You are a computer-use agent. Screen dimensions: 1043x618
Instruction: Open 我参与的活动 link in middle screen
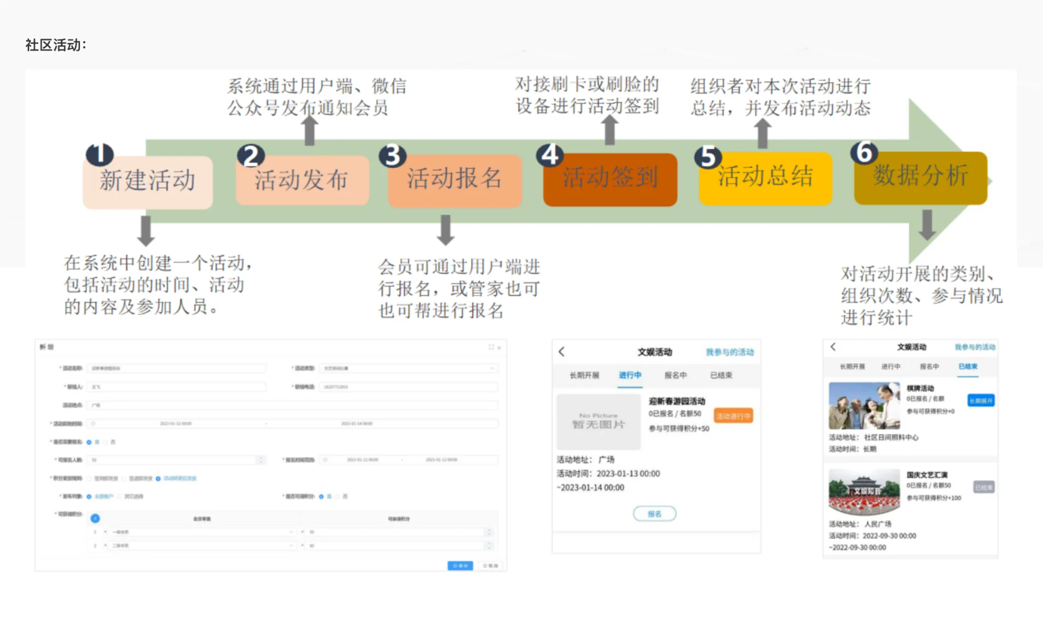click(x=730, y=352)
